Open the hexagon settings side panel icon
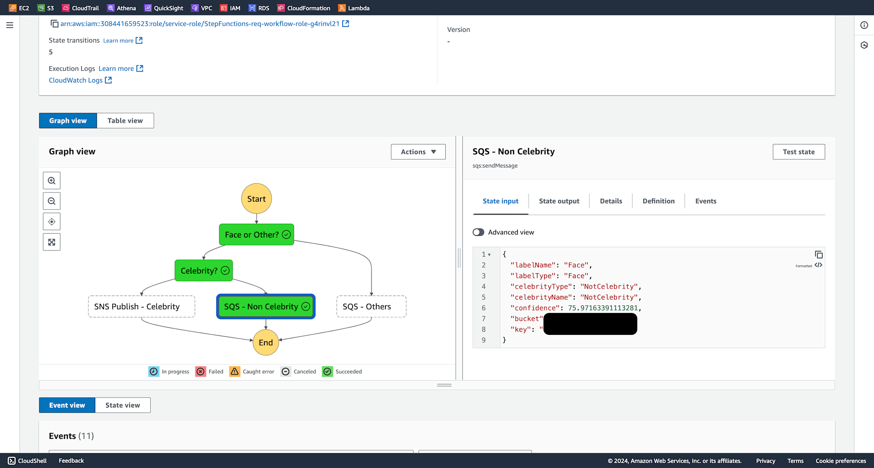874x468 pixels. point(864,45)
